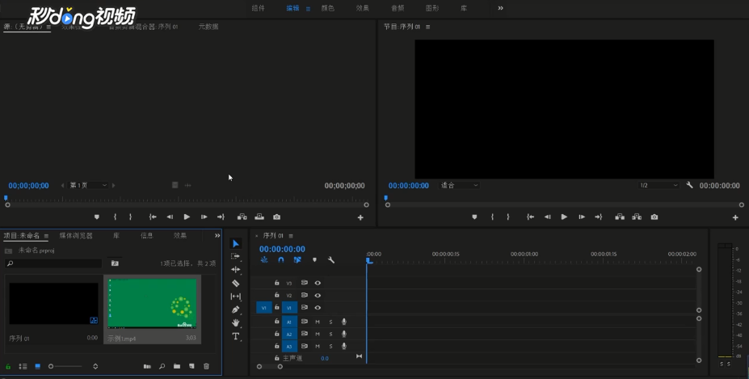The image size is (749, 379).
Task: Create a new bin in Project panel
Action: click(x=177, y=366)
